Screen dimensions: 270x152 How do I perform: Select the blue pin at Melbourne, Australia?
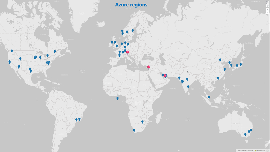245,134
